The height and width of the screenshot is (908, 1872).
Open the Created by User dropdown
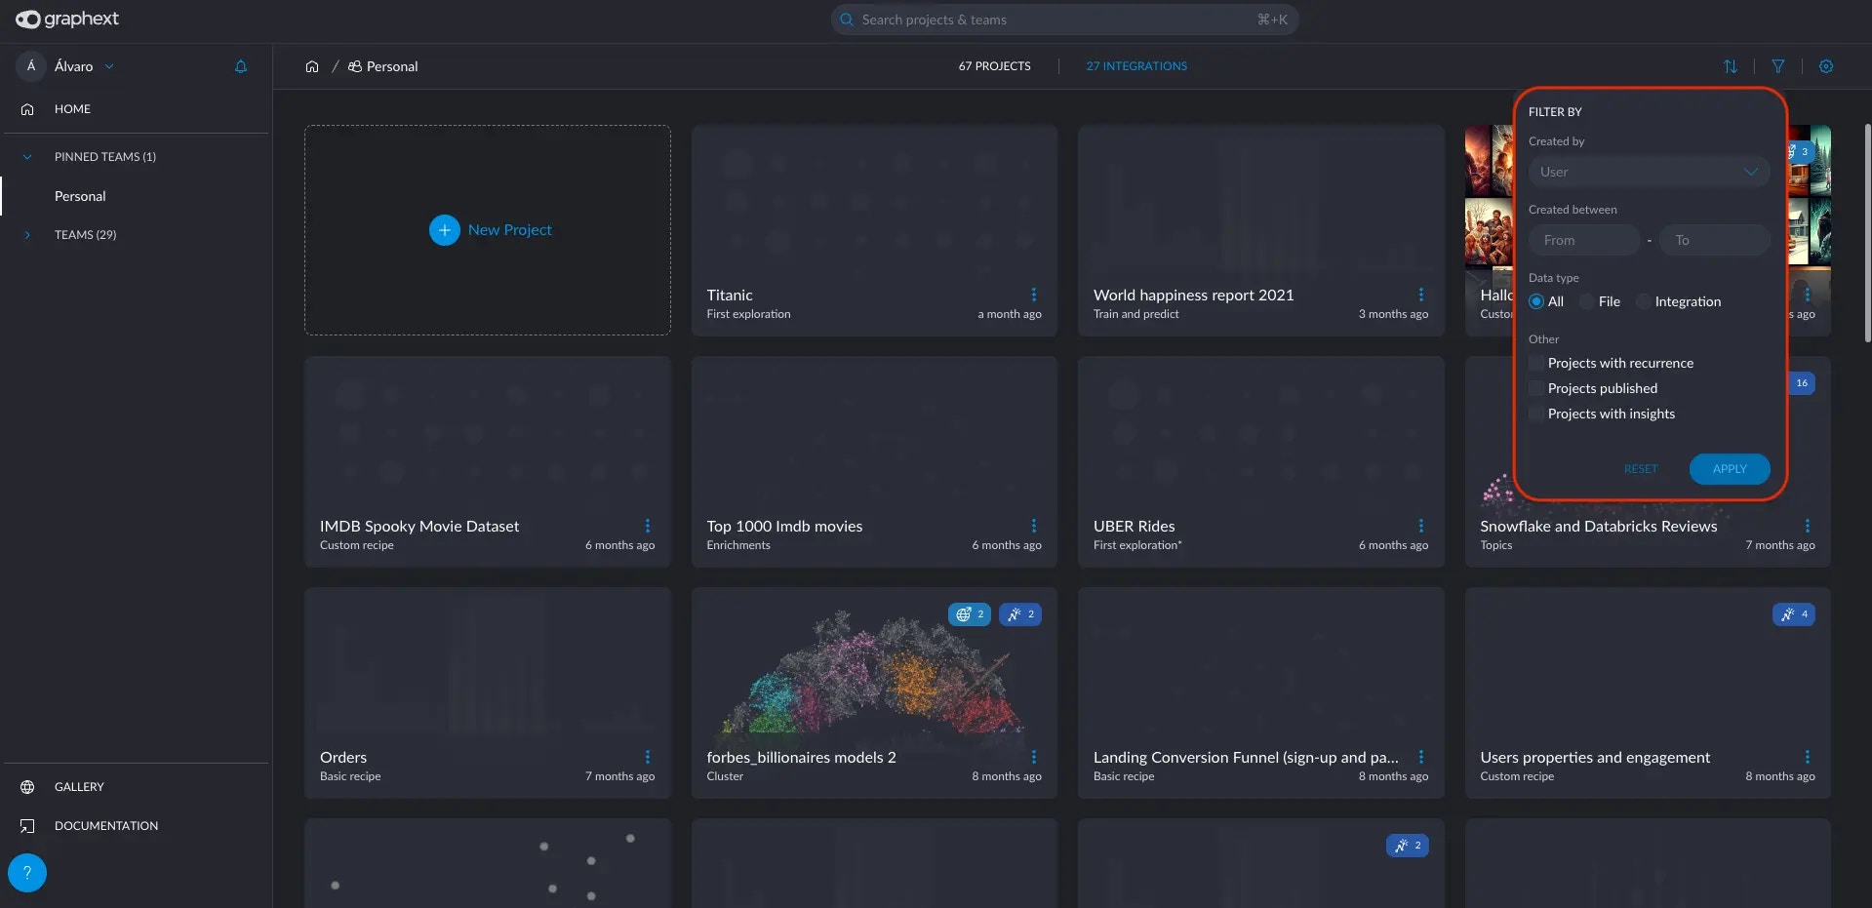(x=1648, y=172)
